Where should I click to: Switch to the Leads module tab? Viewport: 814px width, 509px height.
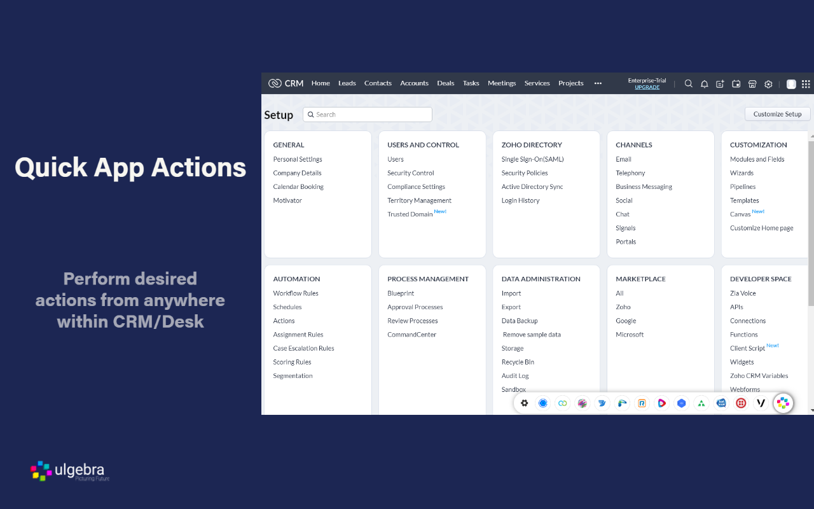click(x=347, y=83)
